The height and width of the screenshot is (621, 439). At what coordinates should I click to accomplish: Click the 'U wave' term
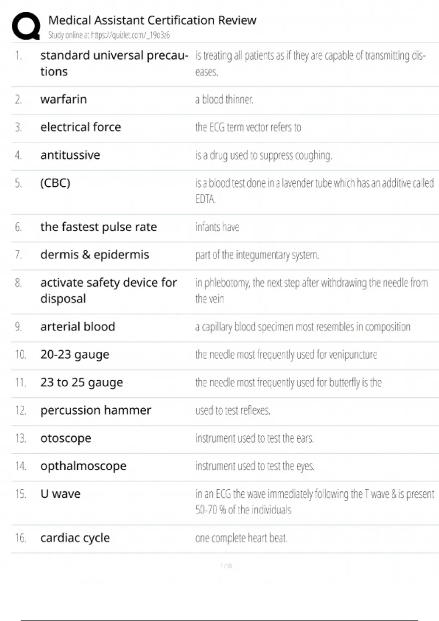(x=60, y=494)
